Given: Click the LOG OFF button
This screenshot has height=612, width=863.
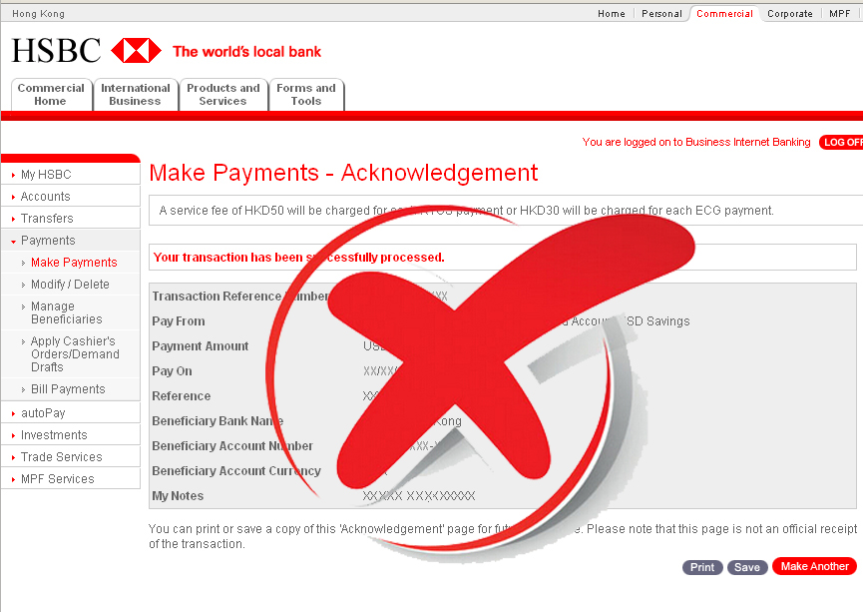Looking at the screenshot, I should pos(841,143).
